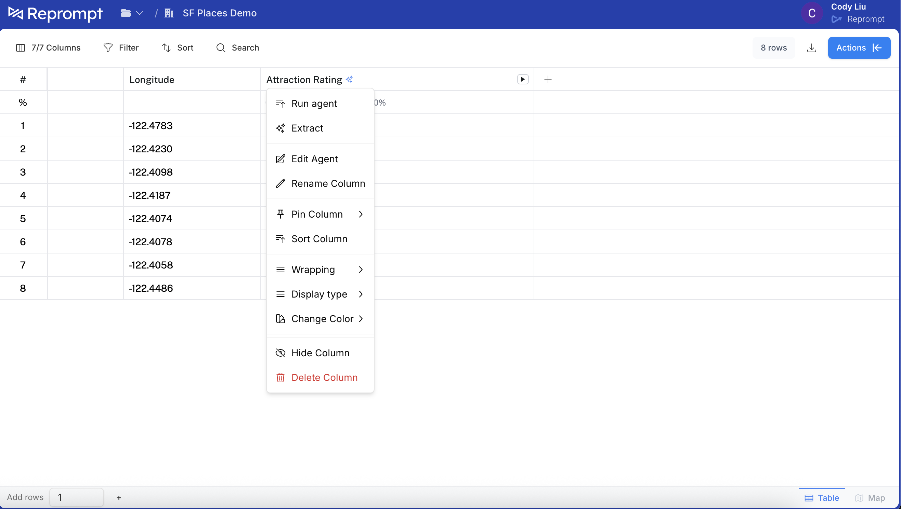Hide the Attraction Rating column

pyautogui.click(x=320, y=353)
